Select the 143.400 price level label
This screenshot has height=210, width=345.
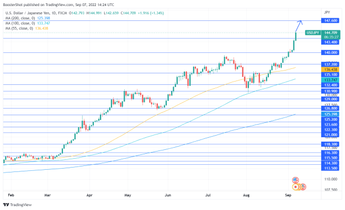click(331, 42)
